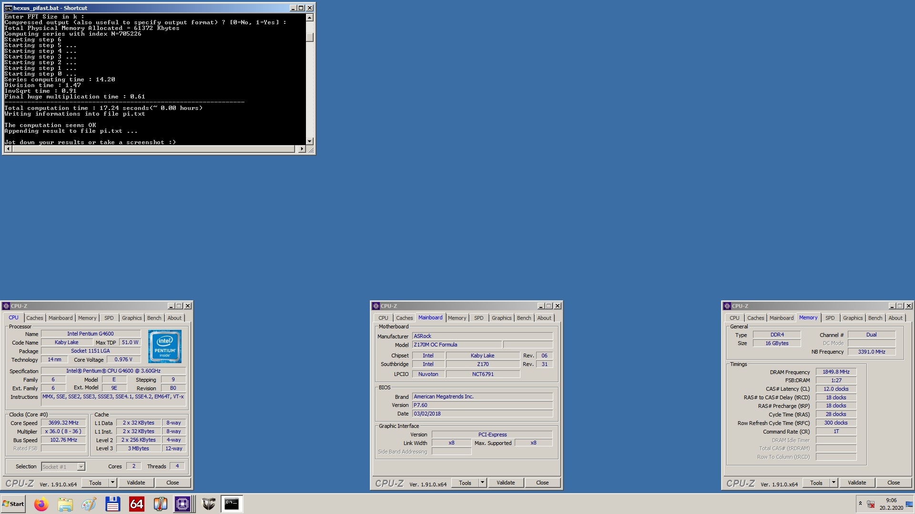Click the blue floppy disk taskbar icon
The width and height of the screenshot is (915, 514).
(x=112, y=504)
